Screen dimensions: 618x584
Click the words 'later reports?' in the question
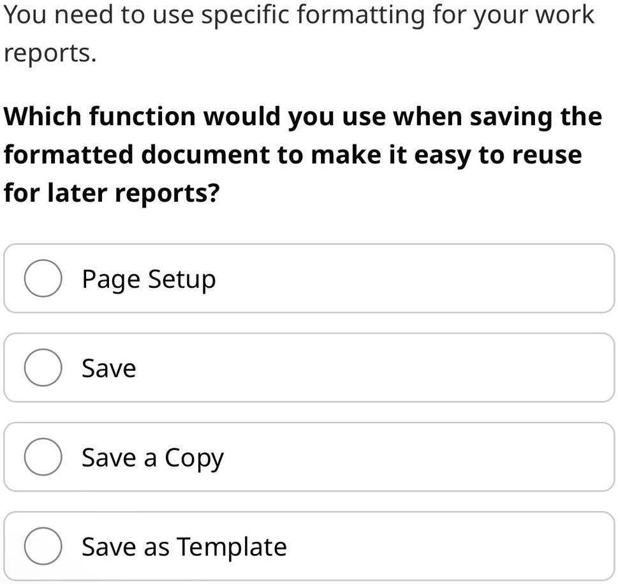pos(133,193)
